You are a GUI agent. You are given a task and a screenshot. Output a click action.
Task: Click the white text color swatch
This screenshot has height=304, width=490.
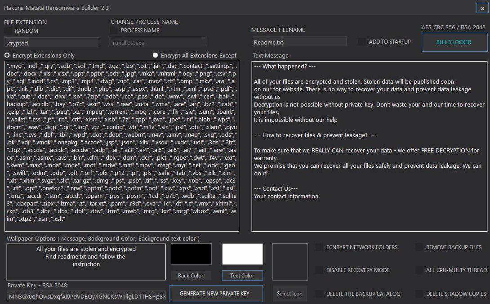[242, 254]
